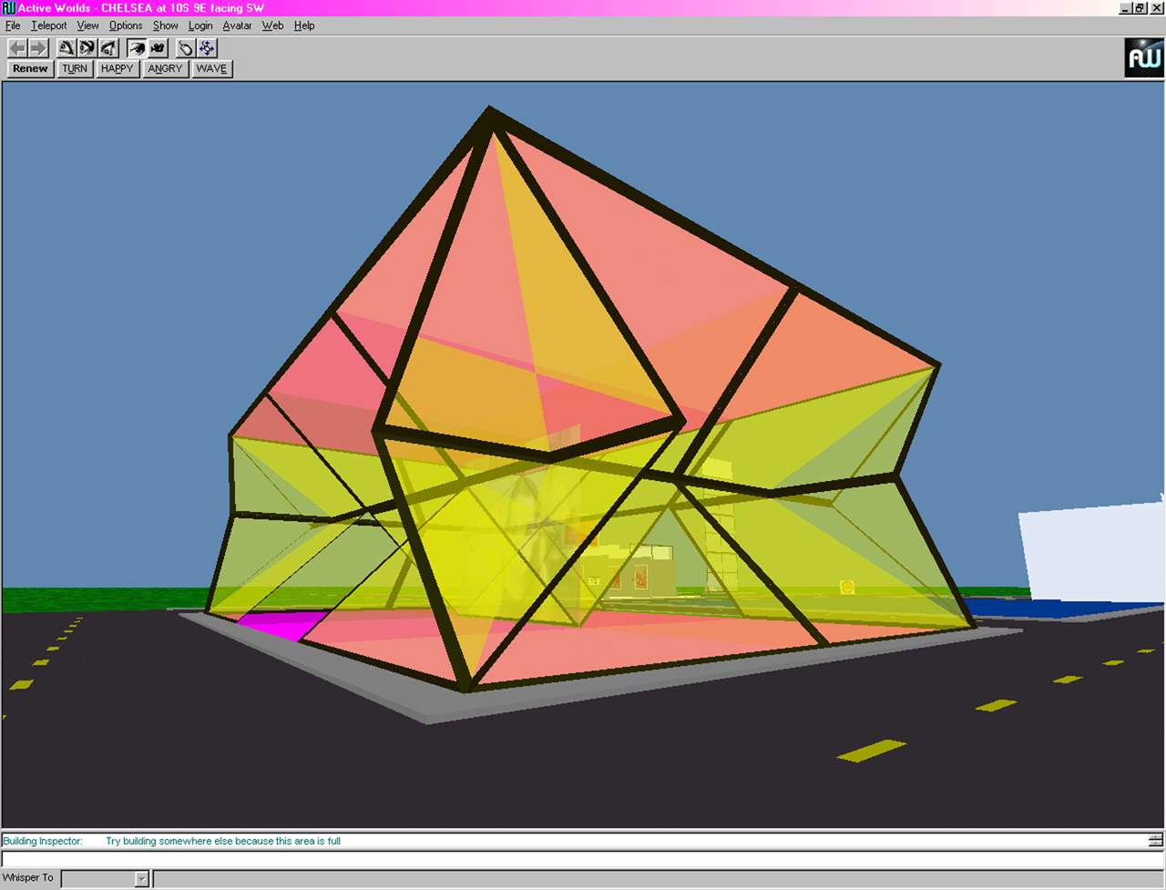Click the Renew button

point(30,68)
